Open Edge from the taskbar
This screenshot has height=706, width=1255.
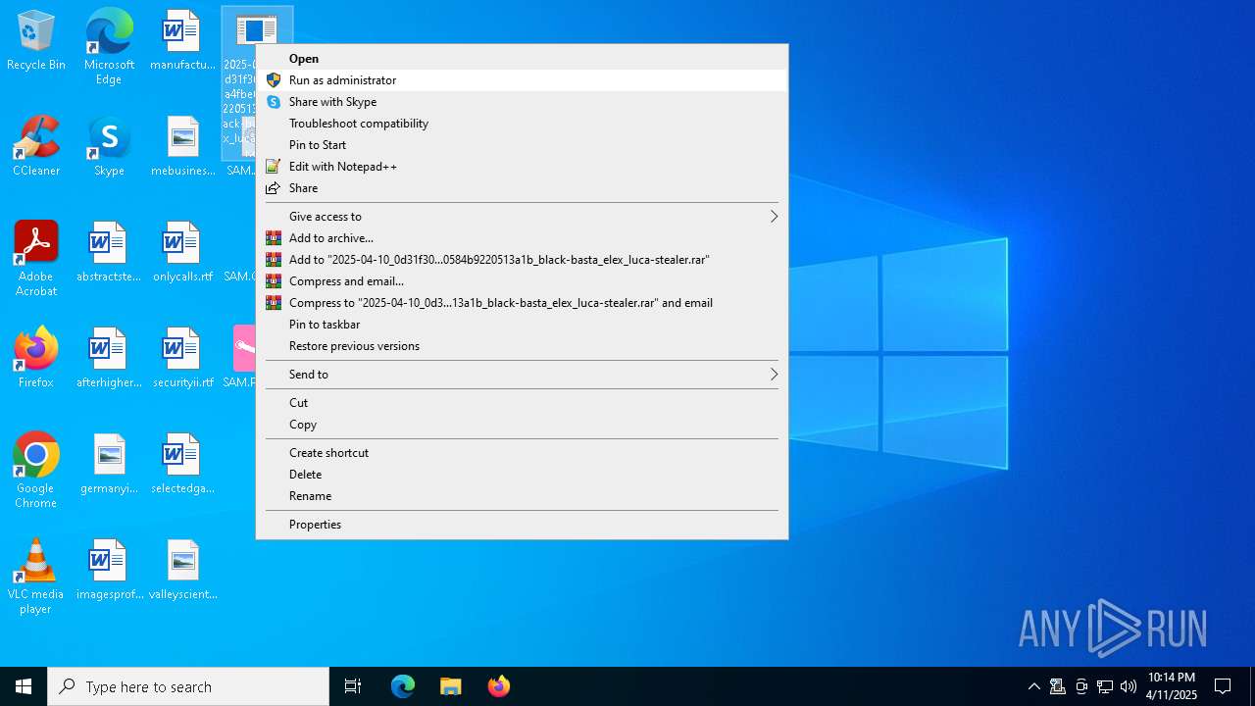point(403,686)
